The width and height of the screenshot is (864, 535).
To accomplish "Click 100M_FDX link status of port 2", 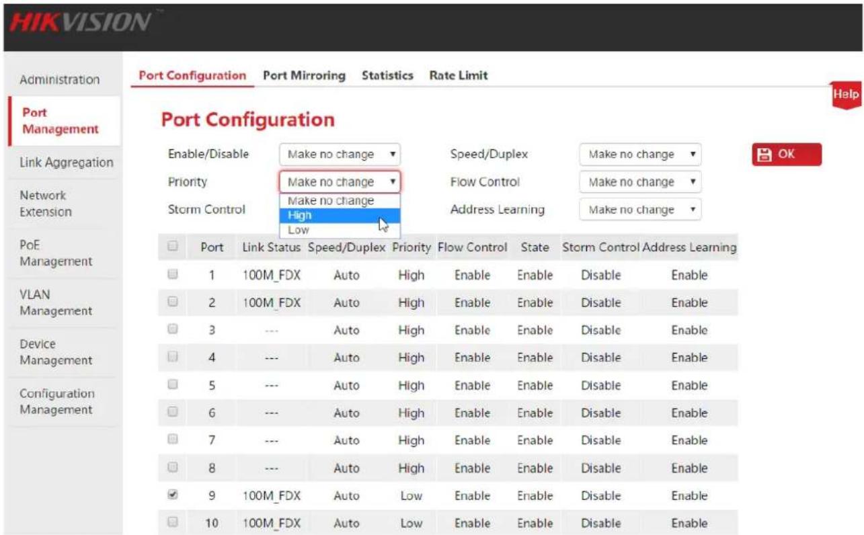I will (272, 302).
